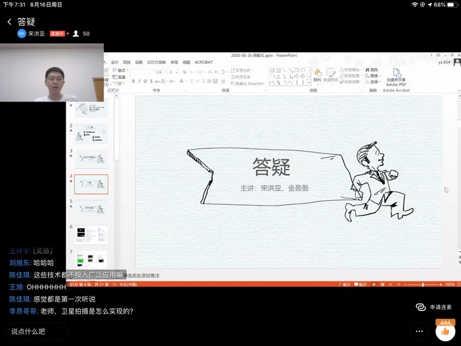Click the 答疑 slide title text
Screen dimensions: 461x346
(x=271, y=167)
